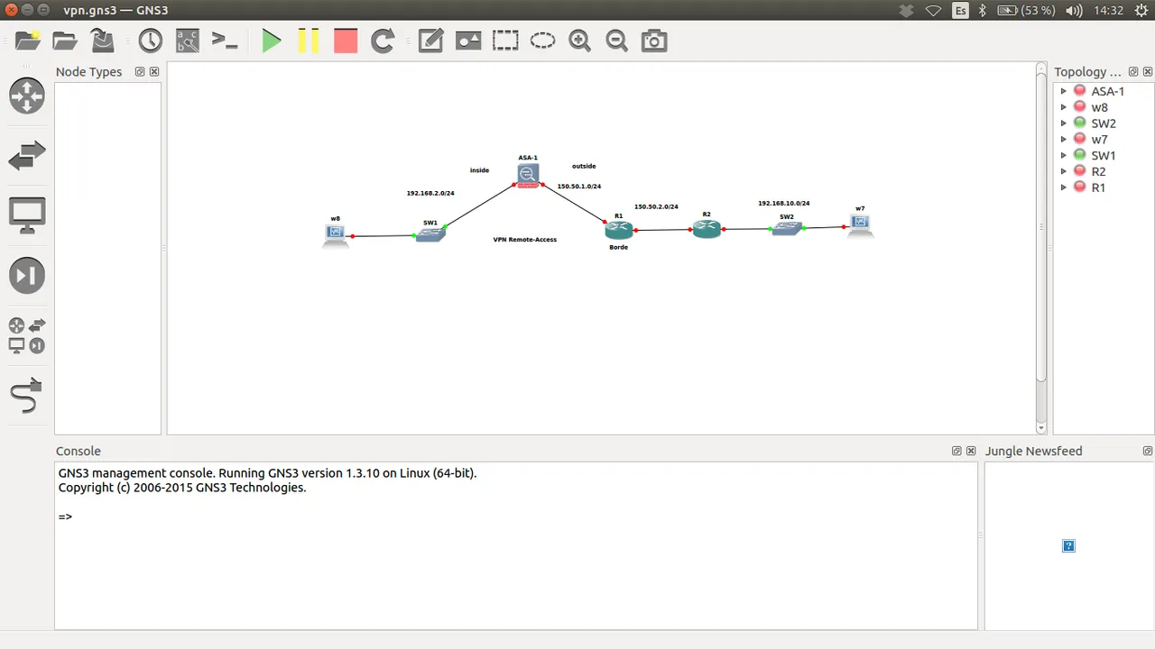Viewport: 1155px width, 649px height.
Task: Expand R2 in the topology summary
Action: point(1064,171)
